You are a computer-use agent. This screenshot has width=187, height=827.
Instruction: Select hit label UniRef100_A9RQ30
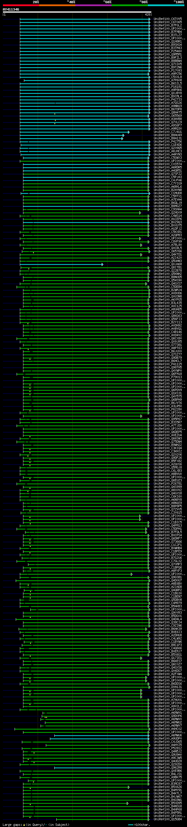[x=168, y=129]
